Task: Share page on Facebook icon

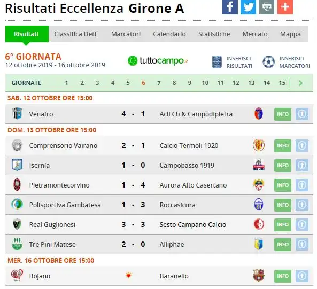Action: 230,7
